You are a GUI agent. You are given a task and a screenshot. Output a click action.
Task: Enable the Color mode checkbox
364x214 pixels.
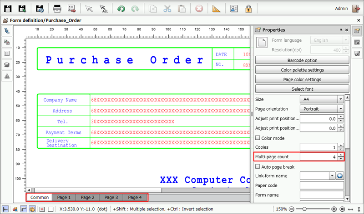(258, 138)
